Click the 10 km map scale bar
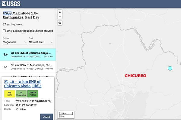The image size is (181, 120). 66,115
